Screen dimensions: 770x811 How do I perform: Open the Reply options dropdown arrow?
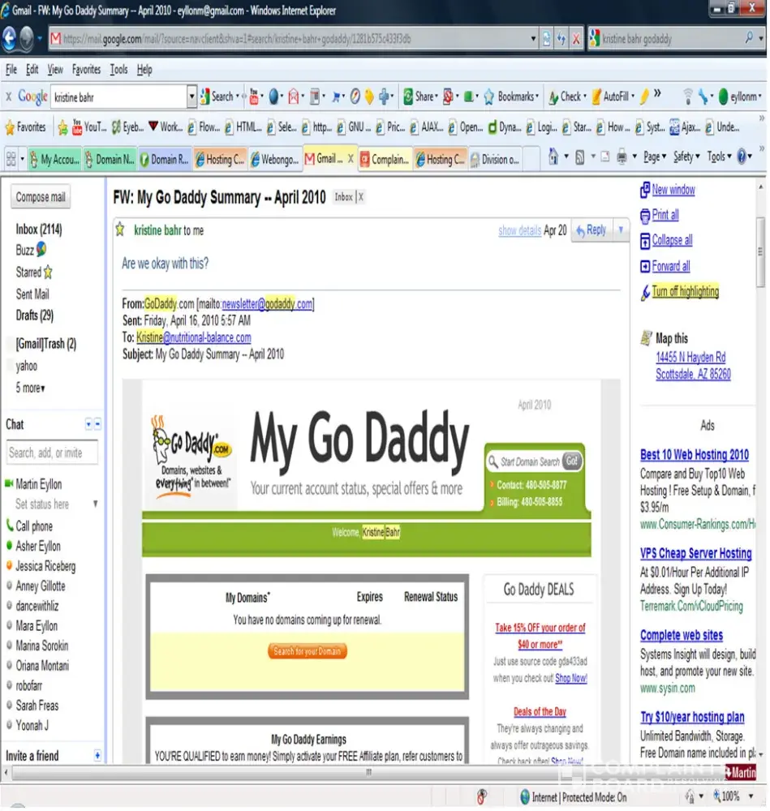pyautogui.click(x=621, y=230)
